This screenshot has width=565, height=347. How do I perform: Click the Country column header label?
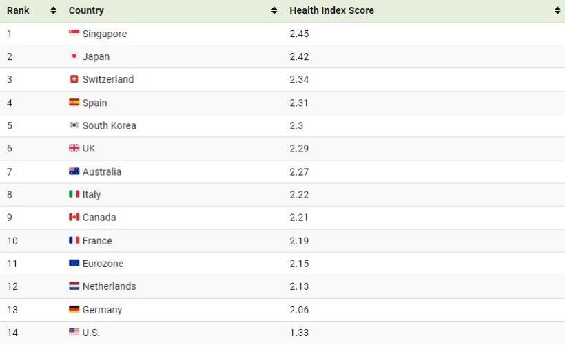[x=86, y=10]
